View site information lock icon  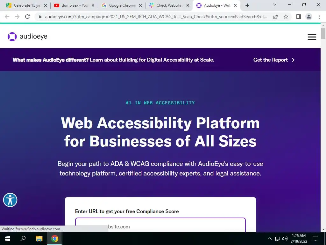tap(40, 17)
